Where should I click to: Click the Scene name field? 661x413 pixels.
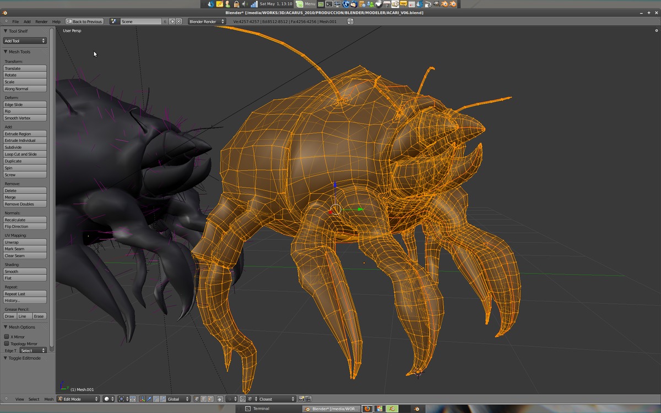141,21
